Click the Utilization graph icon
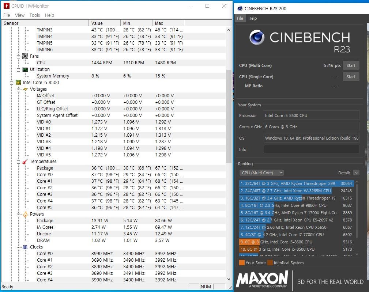Screen dimensions: 369x292 [25, 69]
